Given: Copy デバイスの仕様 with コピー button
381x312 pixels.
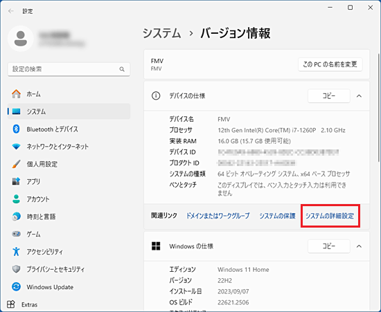Looking at the screenshot, I should [x=329, y=96].
